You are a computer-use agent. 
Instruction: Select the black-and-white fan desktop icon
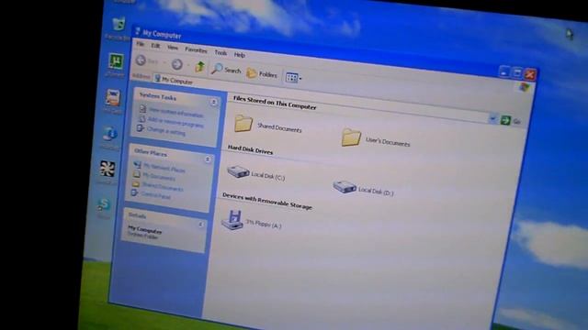tap(107, 169)
